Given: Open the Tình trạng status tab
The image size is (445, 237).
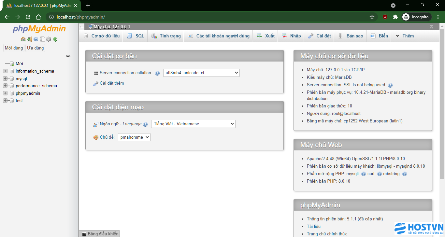Looking at the screenshot, I should (x=166, y=36).
